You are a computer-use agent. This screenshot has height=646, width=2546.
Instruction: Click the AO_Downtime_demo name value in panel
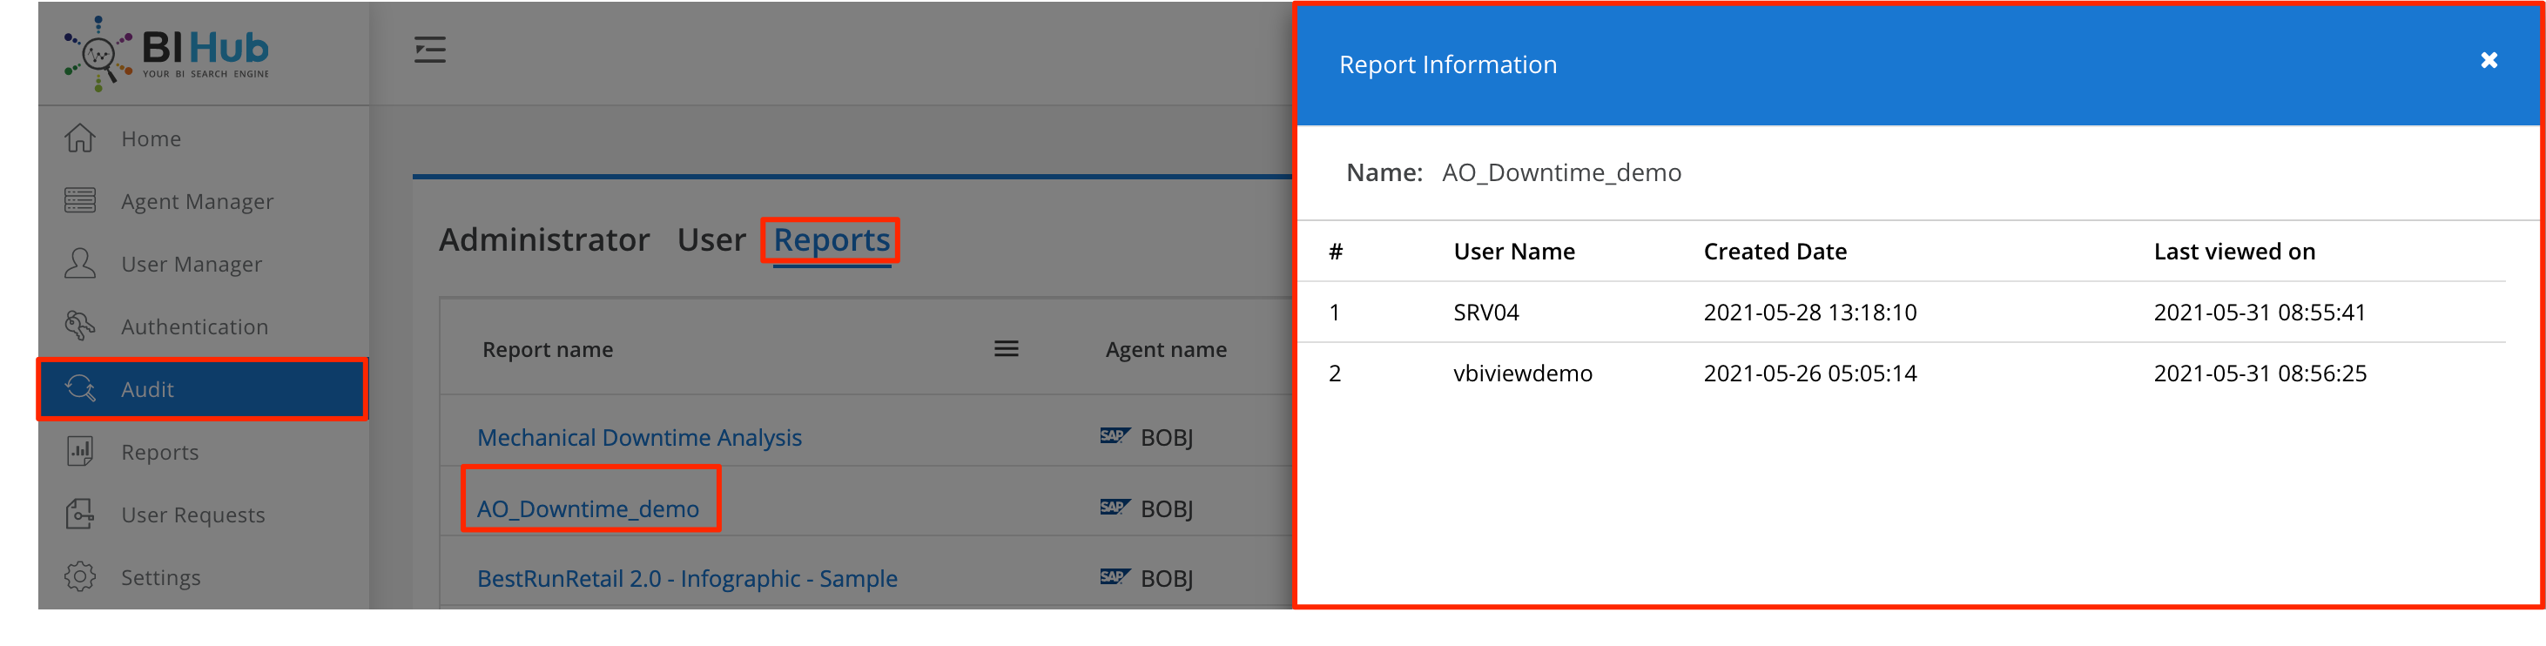coord(1561,173)
